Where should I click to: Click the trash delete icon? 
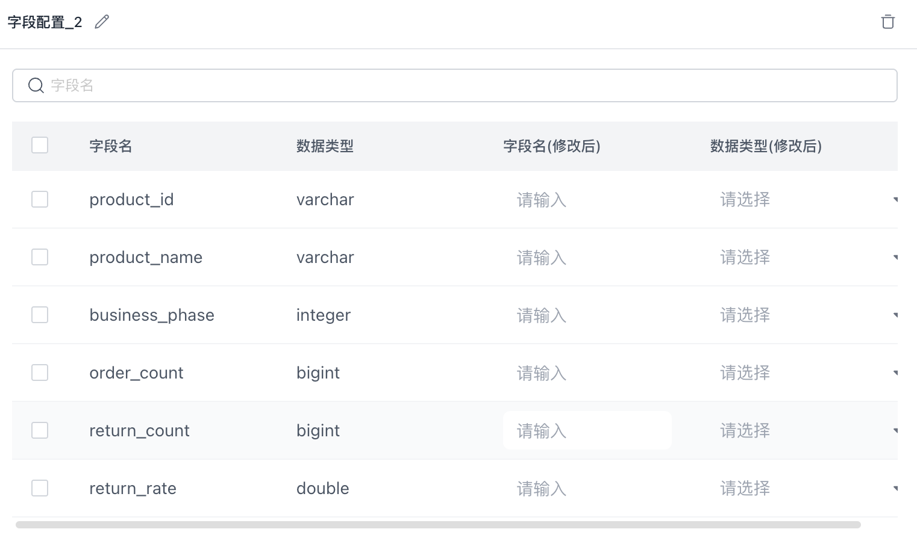point(887,22)
